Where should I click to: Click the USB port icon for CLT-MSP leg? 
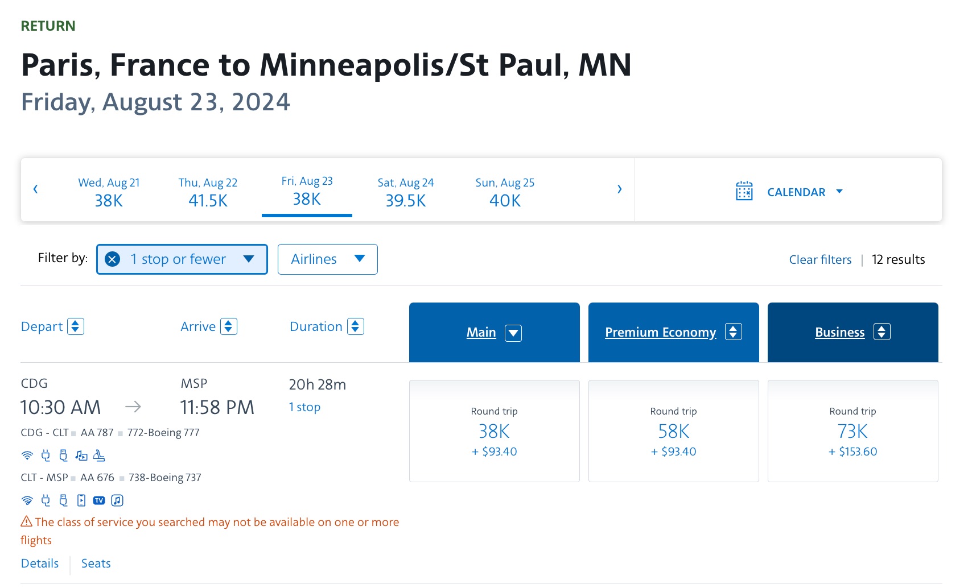(63, 500)
